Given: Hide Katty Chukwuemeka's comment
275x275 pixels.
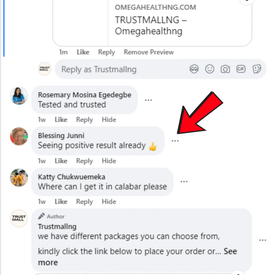Looking at the screenshot, I should 109,202.
